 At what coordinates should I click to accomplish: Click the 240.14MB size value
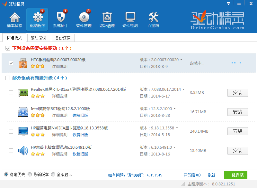click(199, 131)
